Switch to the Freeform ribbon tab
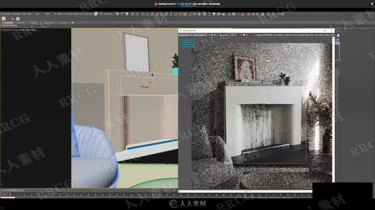 coord(21,23)
